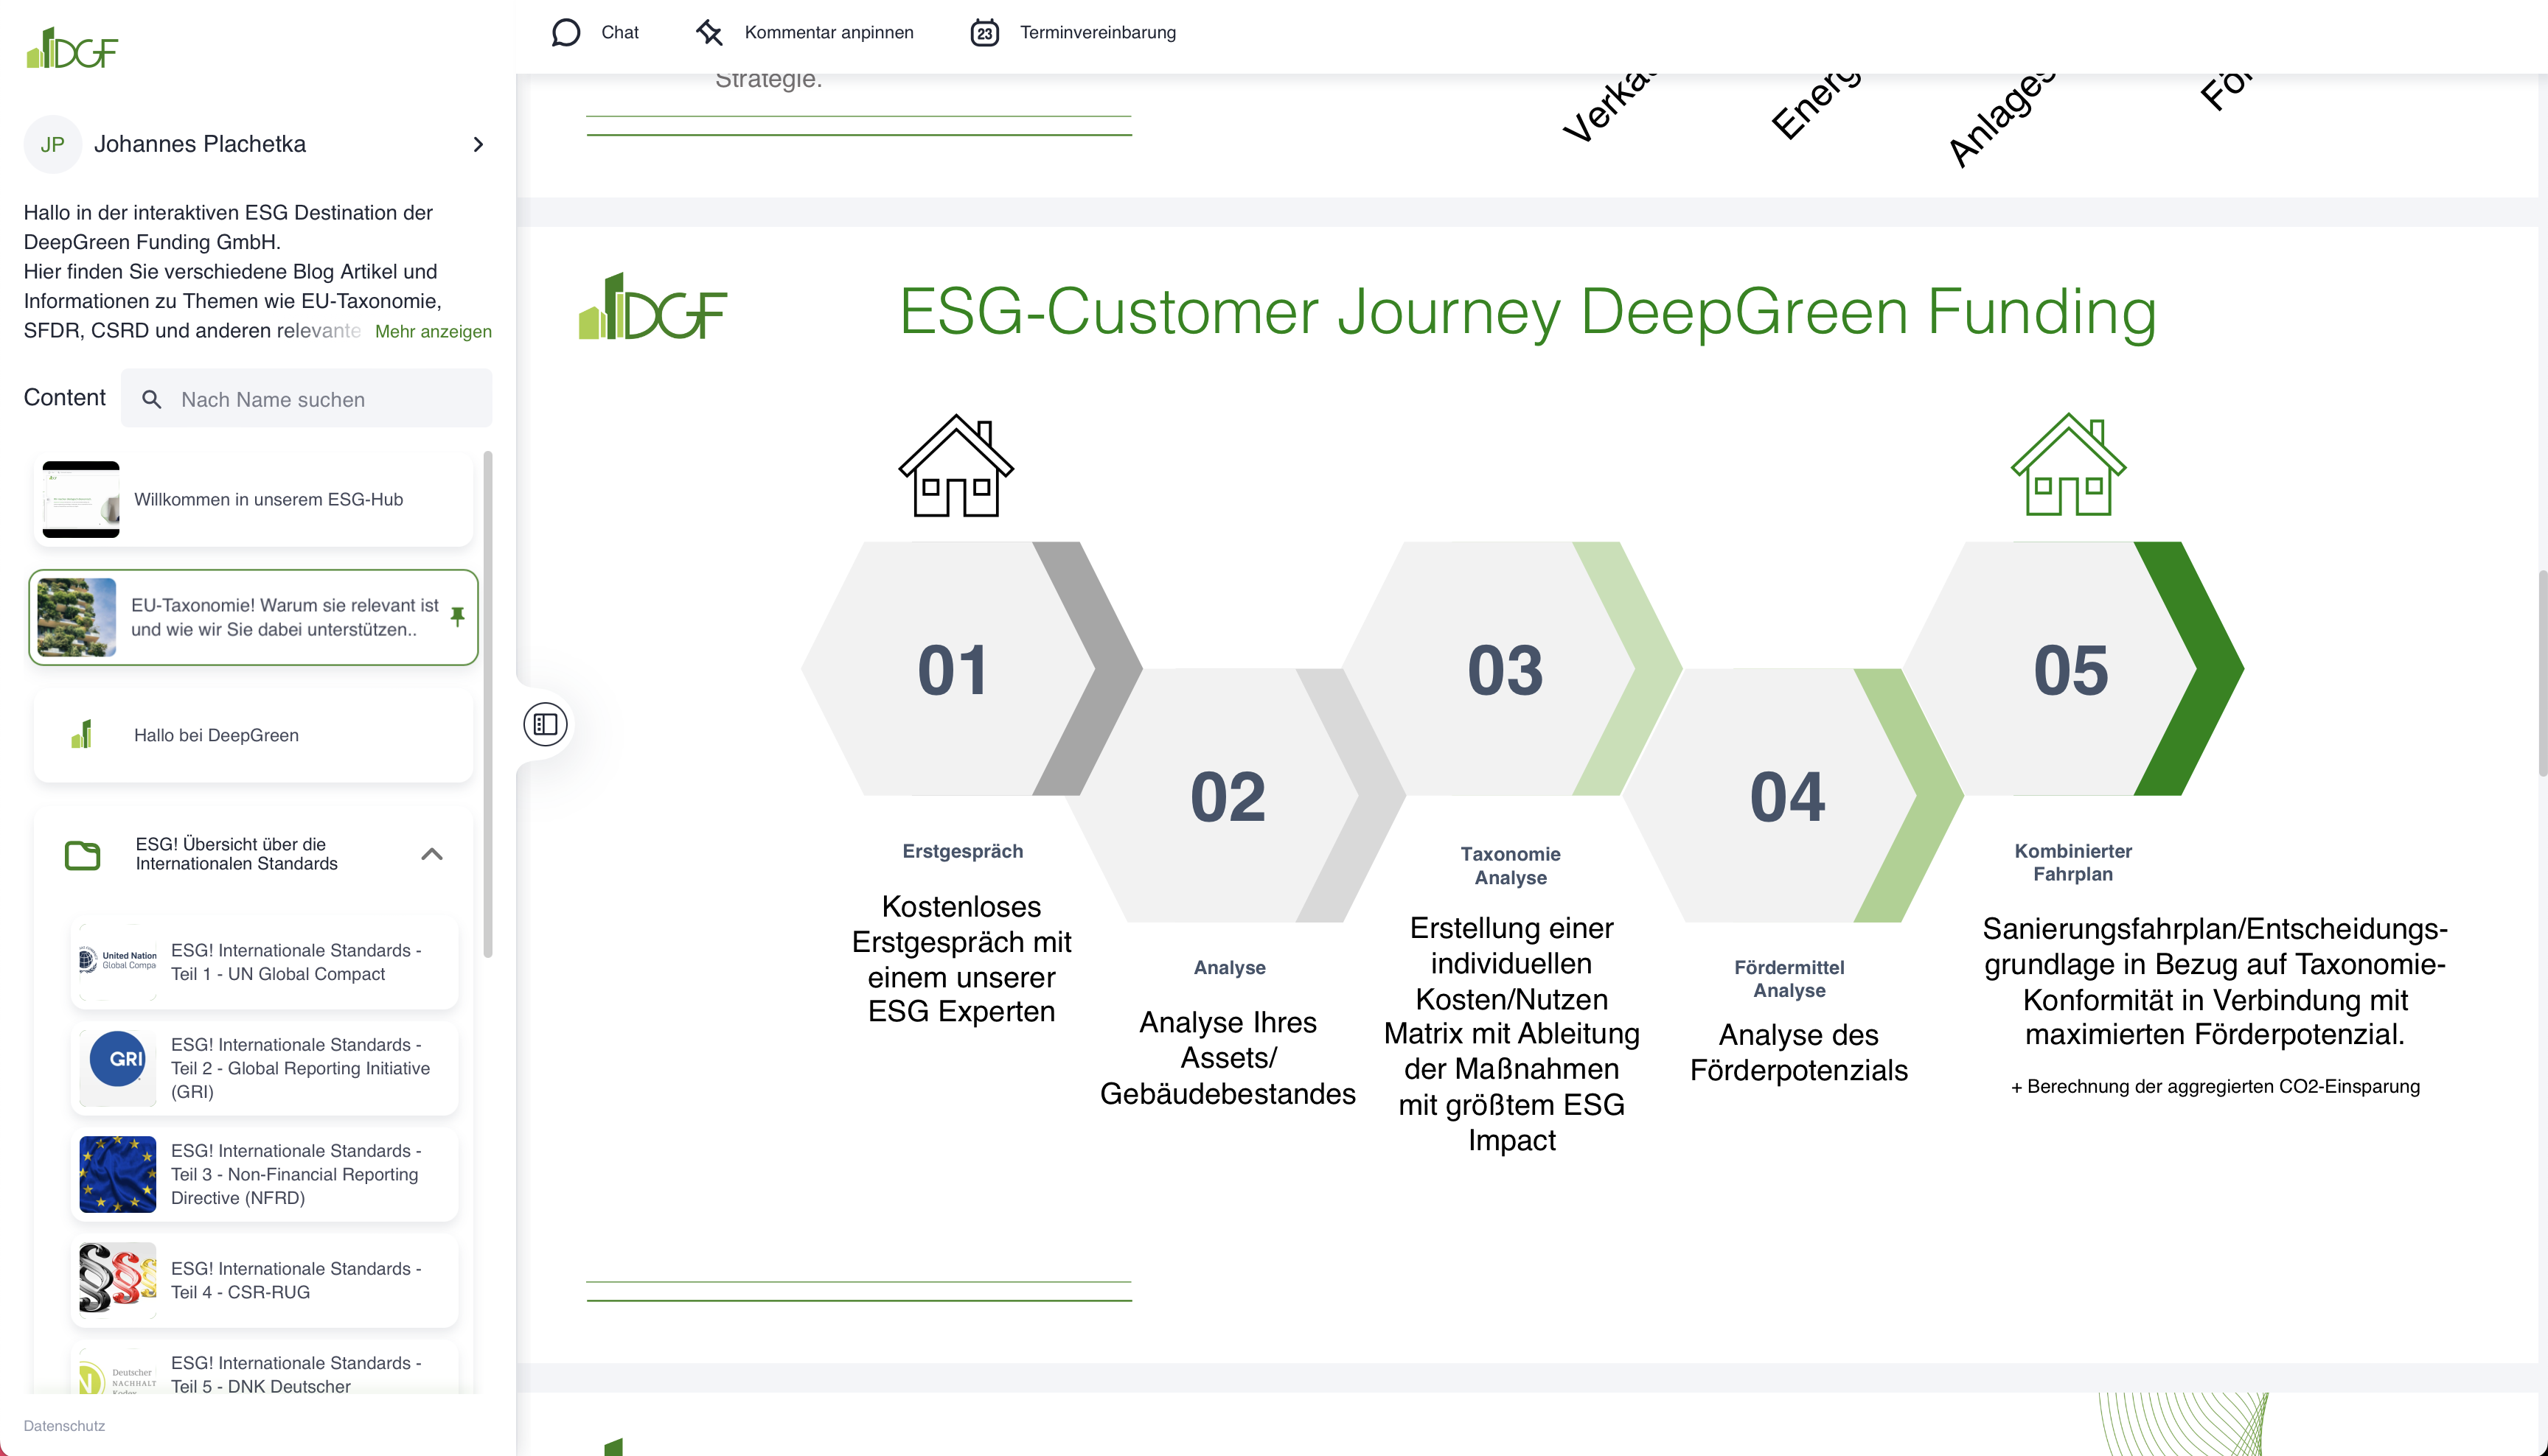
Task: Click the calendar icon for Terminvereinbarung
Action: tap(984, 32)
